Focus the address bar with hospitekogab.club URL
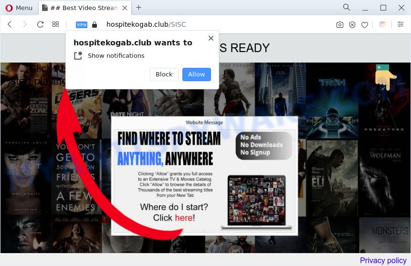Screen dimensions: 411x266 [146, 24]
